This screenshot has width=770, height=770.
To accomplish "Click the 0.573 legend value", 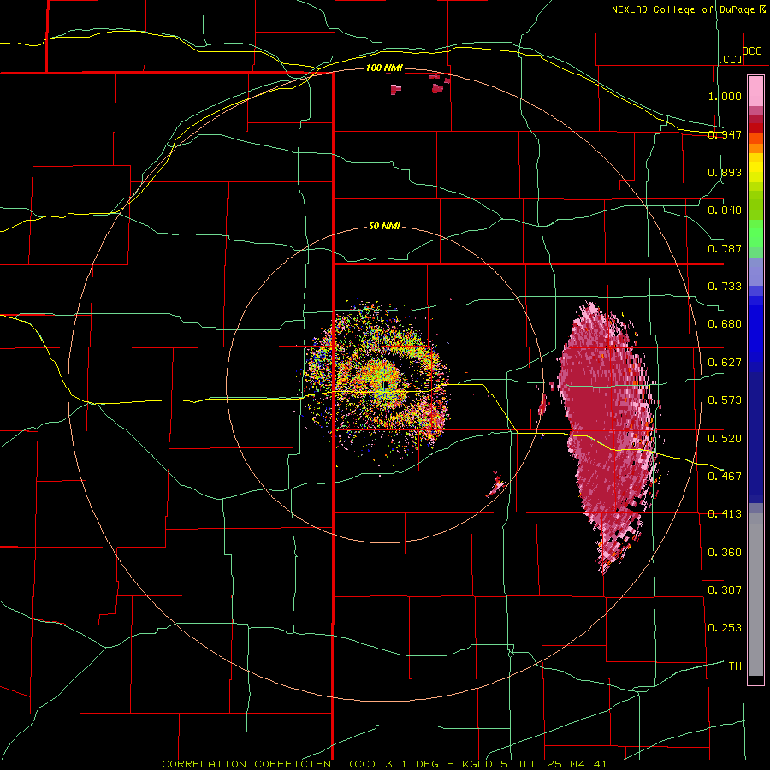I will coord(725,400).
